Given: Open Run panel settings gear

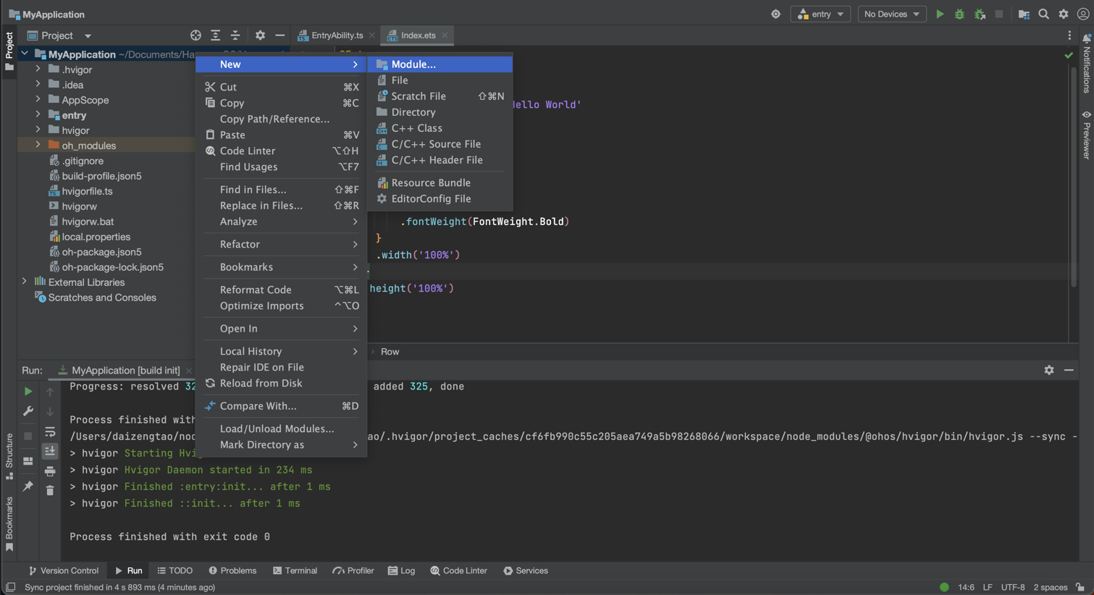Looking at the screenshot, I should click(x=1049, y=370).
